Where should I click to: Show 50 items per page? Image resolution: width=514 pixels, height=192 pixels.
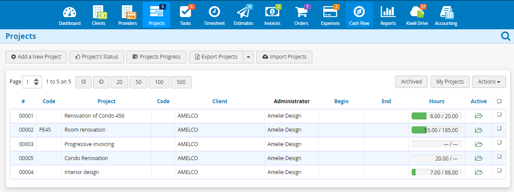tap(138, 82)
